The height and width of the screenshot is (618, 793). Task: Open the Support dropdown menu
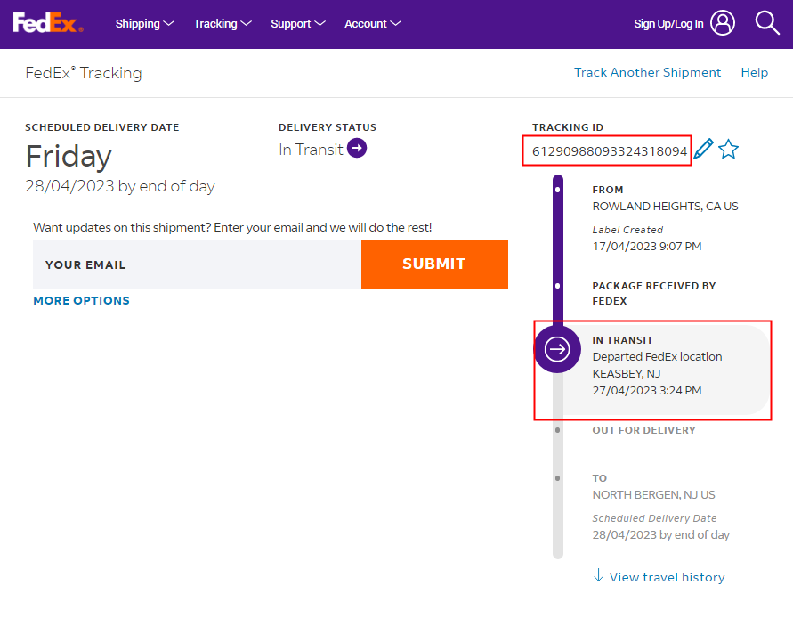[298, 24]
